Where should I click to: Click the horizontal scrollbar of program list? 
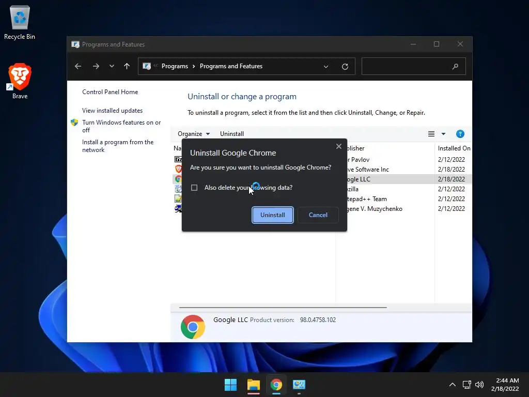(283, 308)
